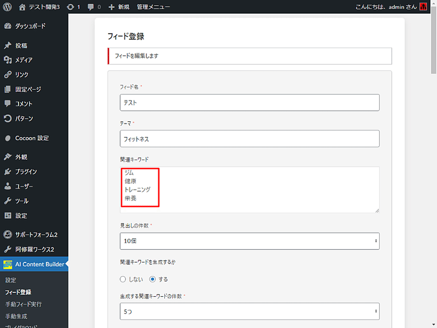Click the textarea resize handle corner

pyautogui.click(x=377, y=210)
